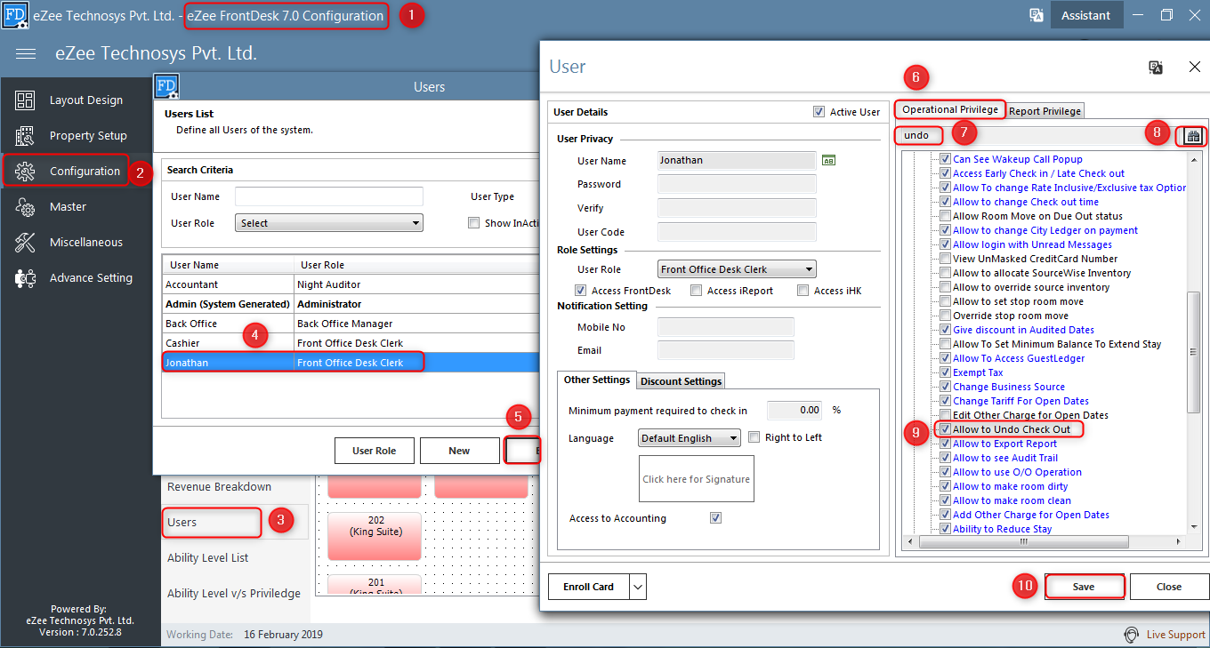Image resolution: width=1210 pixels, height=648 pixels.
Task: Open Ability Level v/s Priviledge item
Action: coord(234,594)
